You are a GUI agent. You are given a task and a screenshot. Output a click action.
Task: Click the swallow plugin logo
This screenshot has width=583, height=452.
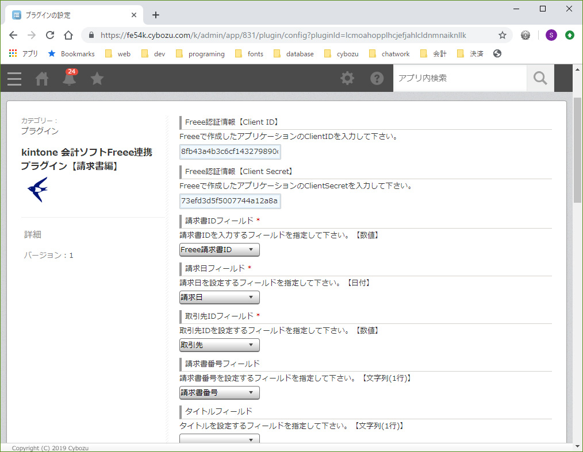point(38,190)
